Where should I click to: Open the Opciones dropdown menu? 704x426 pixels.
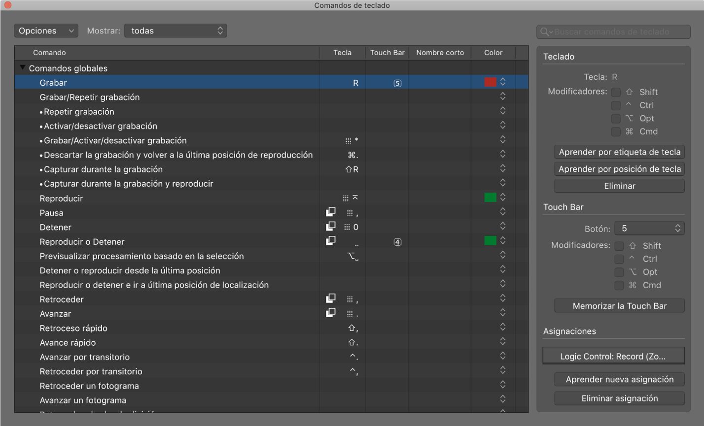click(x=46, y=31)
